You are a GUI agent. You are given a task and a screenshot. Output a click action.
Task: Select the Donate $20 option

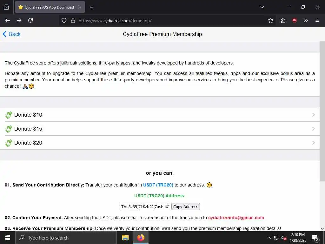[x=160, y=143]
